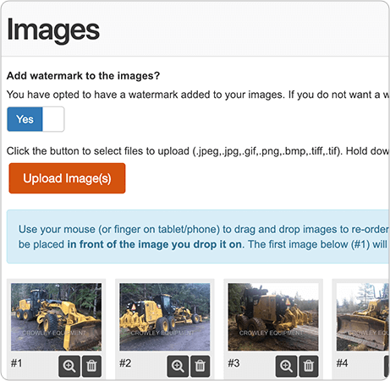
Task: Zoom into image #1 with magnifier icon
Action: coord(69,366)
